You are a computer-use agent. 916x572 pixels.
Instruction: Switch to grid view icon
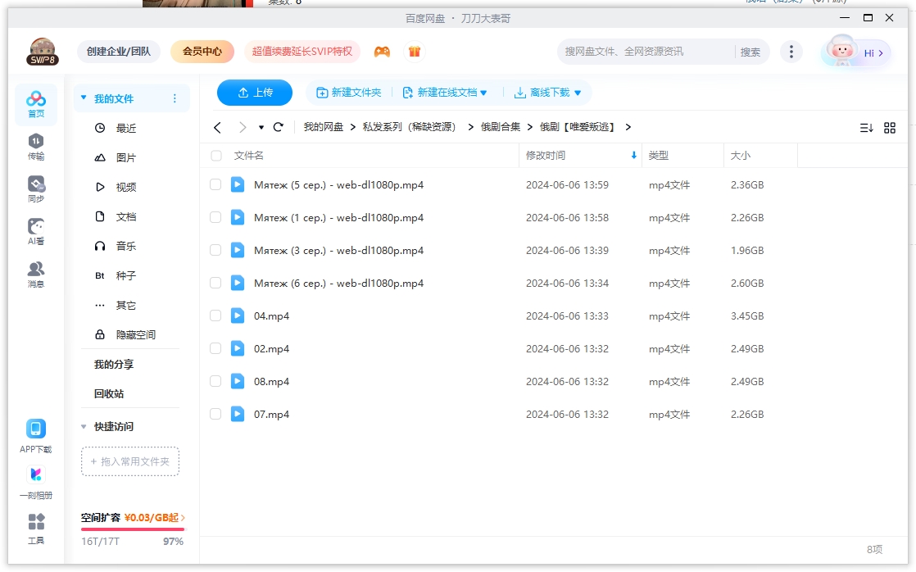click(x=890, y=127)
